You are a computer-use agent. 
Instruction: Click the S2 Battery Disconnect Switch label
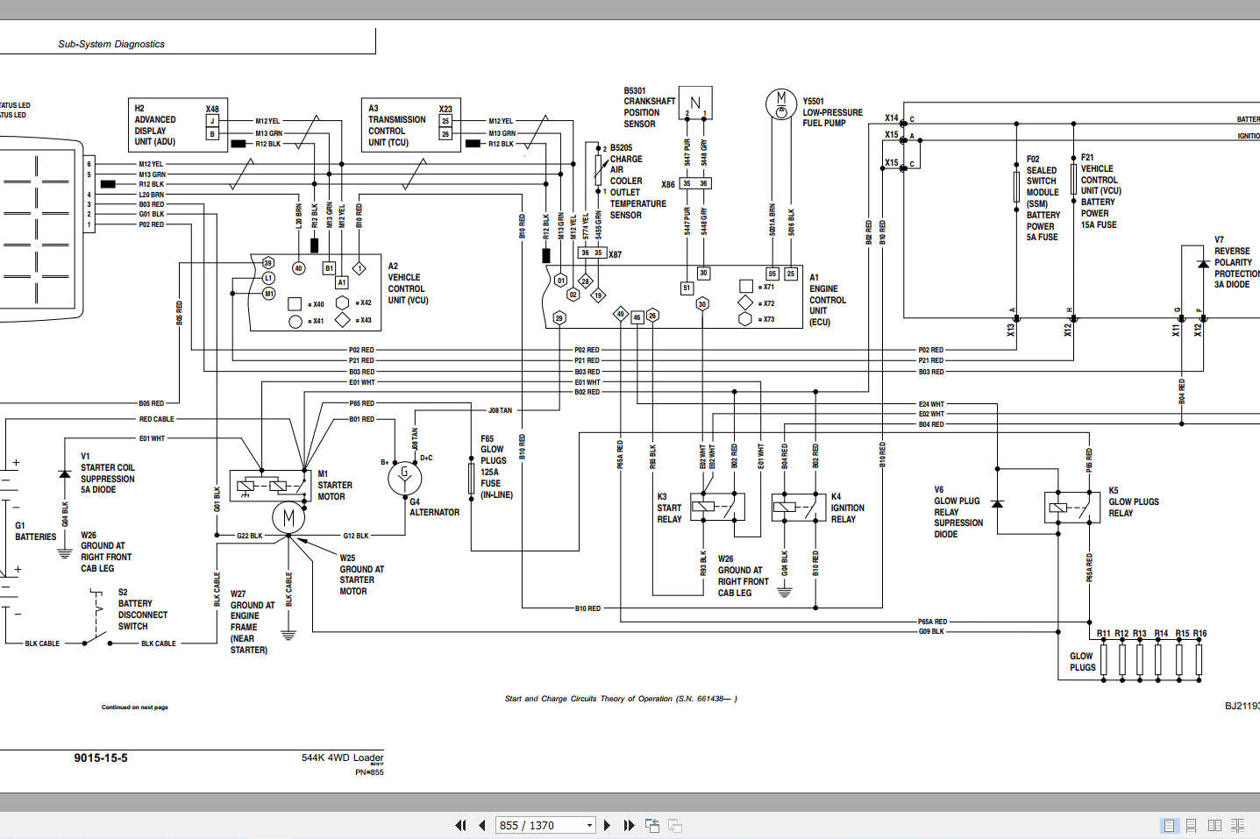[143, 609]
